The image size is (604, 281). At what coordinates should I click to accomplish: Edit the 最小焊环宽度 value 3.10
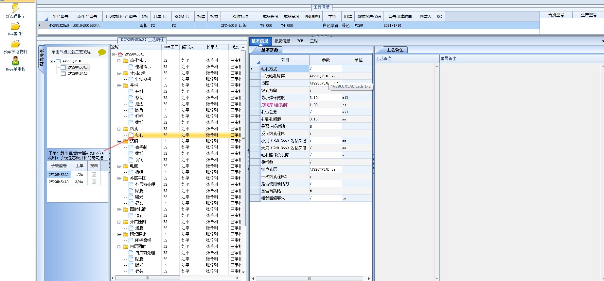click(326, 98)
